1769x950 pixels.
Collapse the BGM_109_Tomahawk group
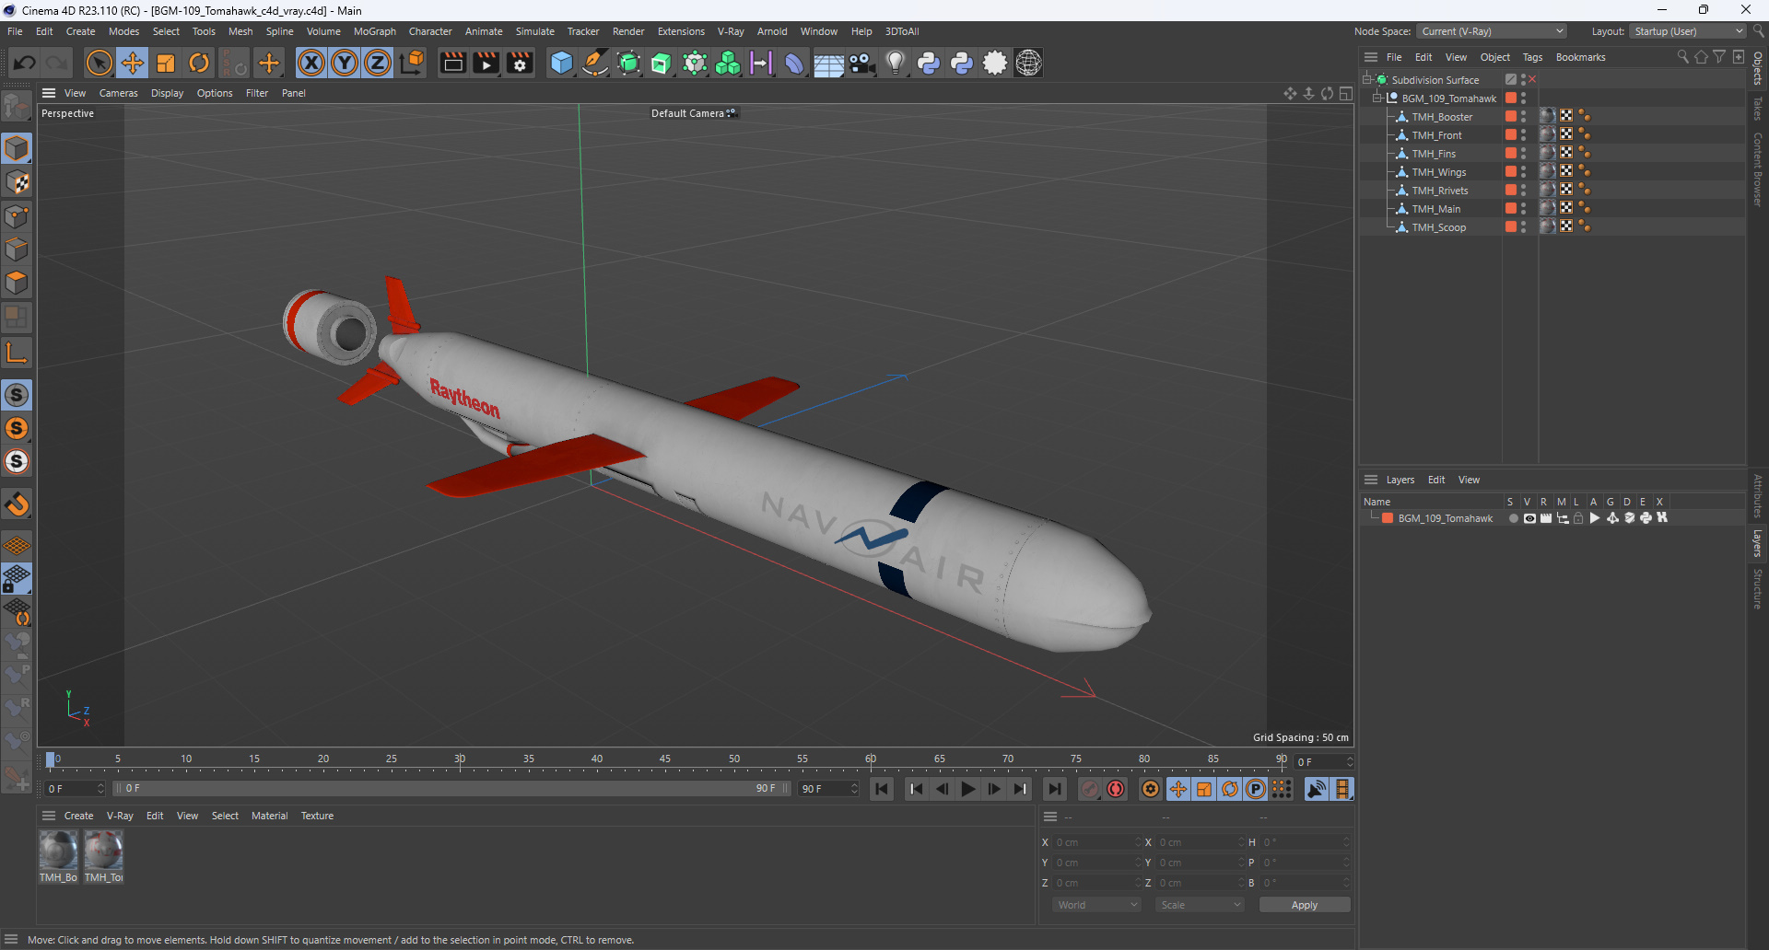[x=1378, y=98]
